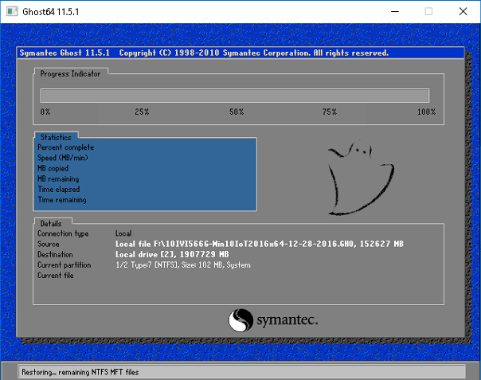The image size is (481, 380).
Task: Click the 50% progress marker label
Action: (x=237, y=112)
